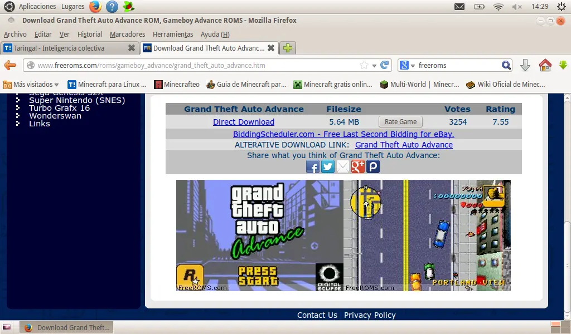Go to the home page icon

(545, 66)
